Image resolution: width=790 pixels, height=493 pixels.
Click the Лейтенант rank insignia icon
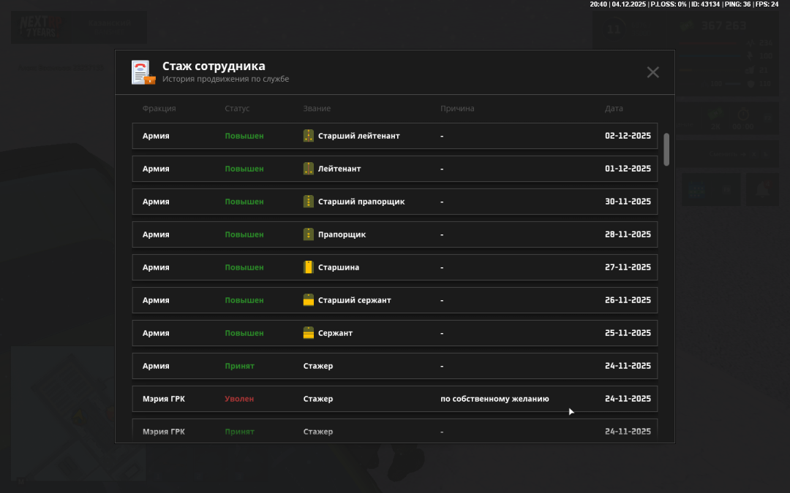pyautogui.click(x=309, y=169)
